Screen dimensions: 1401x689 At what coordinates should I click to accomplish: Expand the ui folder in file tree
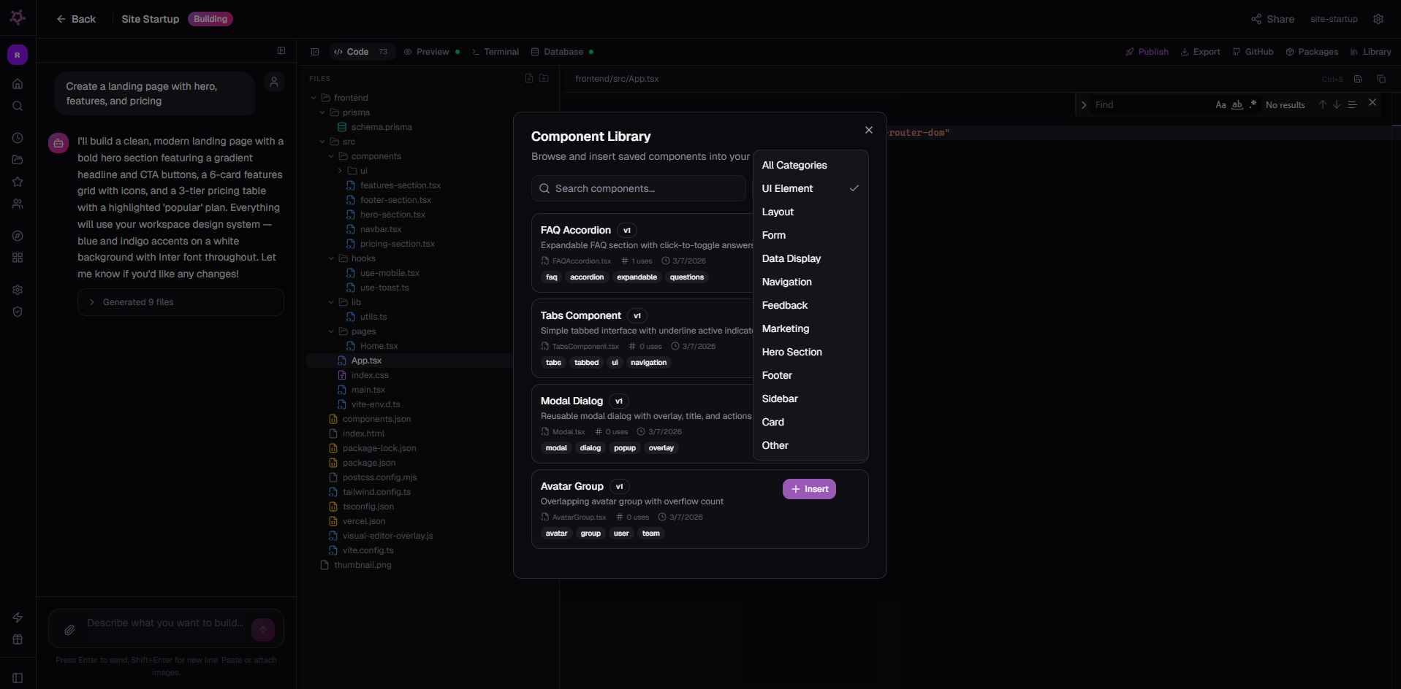(x=339, y=170)
